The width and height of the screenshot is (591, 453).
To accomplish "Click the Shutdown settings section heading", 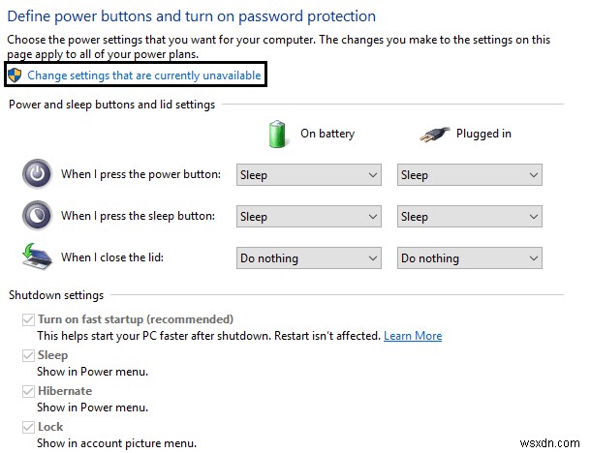I will [56, 294].
